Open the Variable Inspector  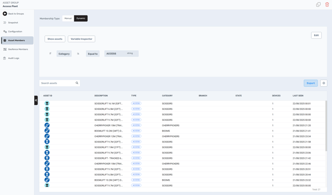pyautogui.click(x=82, y=39)
